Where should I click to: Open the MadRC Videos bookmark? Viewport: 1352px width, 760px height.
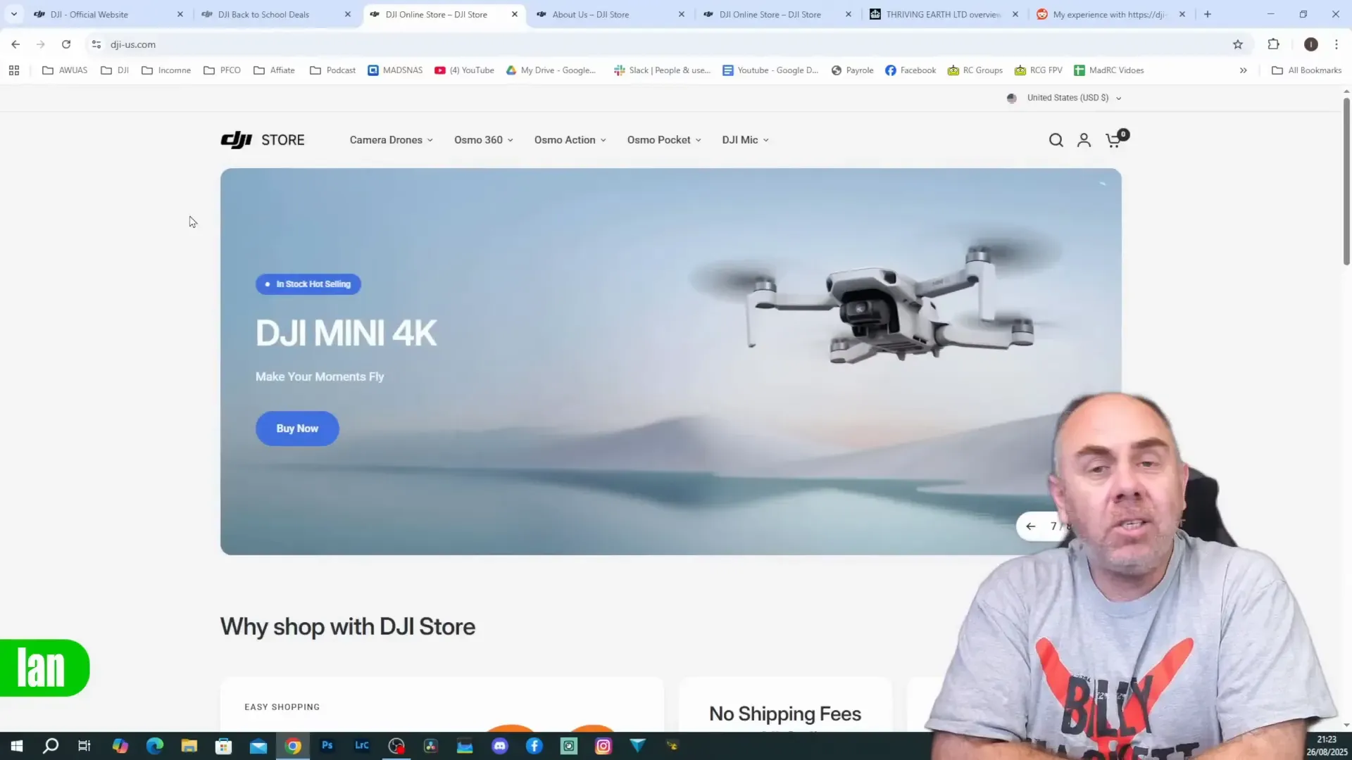coord(1108,70)
